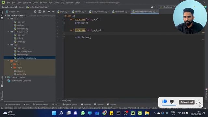Screen dimensions: 208x117
Task: Click the collapse all icon in Project panel
Action: [44, 12]
